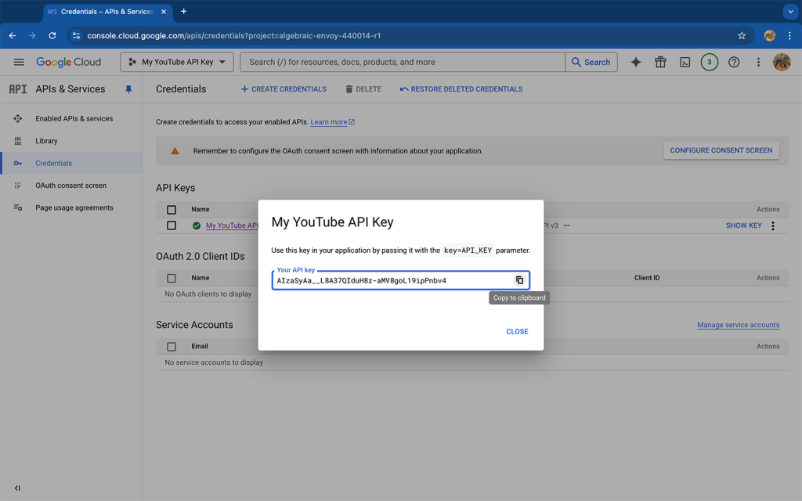Open actions menu for My YouTube API key
This screenshot has width=802, height=501.
773,225
